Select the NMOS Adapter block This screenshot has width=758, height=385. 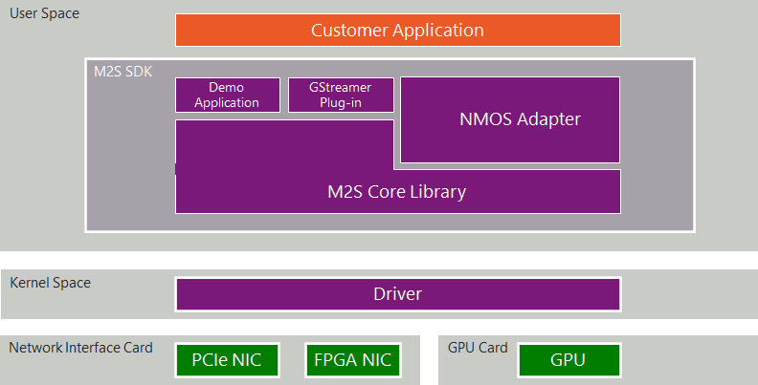[x=509, y=119]
